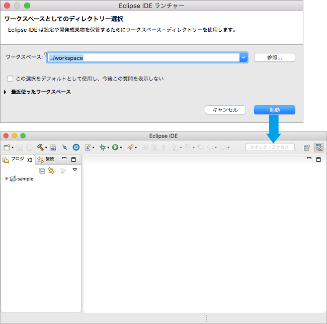Click the grayed Save All icon
The height and width of the screenshot is (324, 327).
[x=29, y=148]
